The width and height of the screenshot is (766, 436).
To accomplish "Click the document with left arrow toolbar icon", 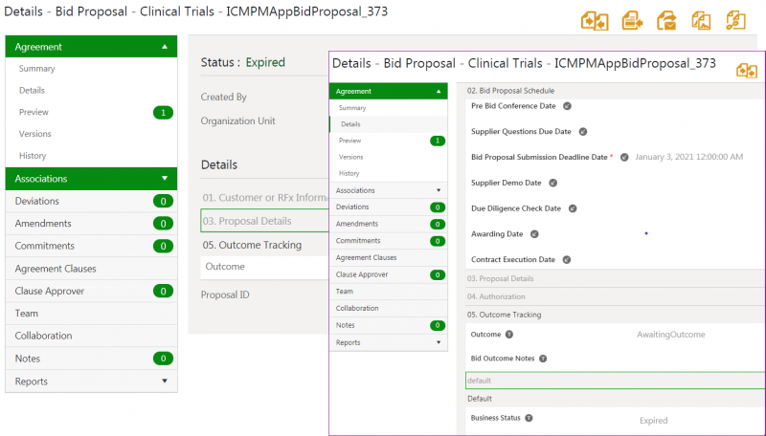I will 631,21.
